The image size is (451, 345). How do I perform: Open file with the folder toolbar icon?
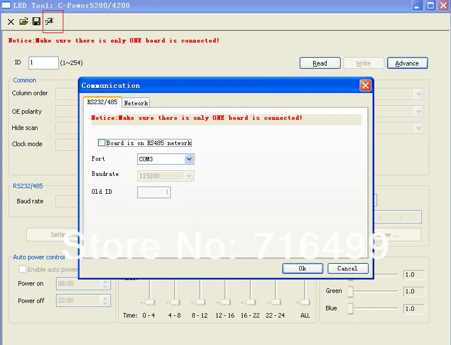pyautogui.click(x=24, y=21)
